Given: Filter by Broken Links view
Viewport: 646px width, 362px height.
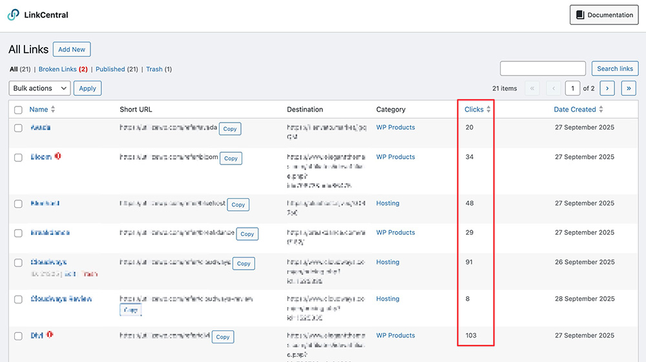Looking at the screenshot, I should point(57,69).
